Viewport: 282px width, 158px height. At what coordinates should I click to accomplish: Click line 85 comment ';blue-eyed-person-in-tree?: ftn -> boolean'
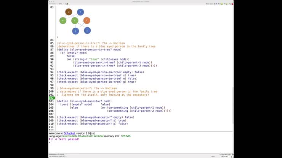(91, 43)
